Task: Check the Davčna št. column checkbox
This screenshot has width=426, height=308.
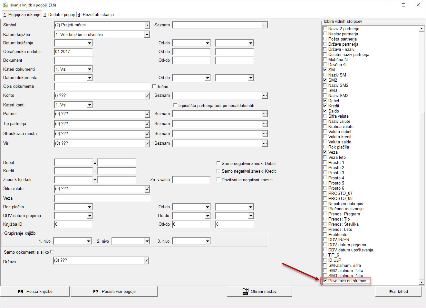Action: click(325, 65)
